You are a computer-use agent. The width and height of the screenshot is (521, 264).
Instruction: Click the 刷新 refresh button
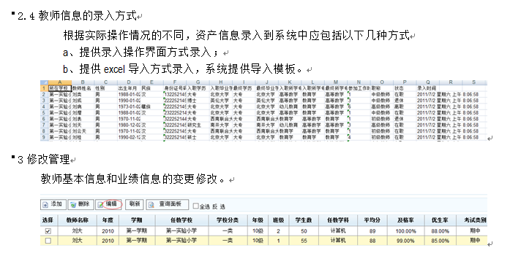[135, 204]
